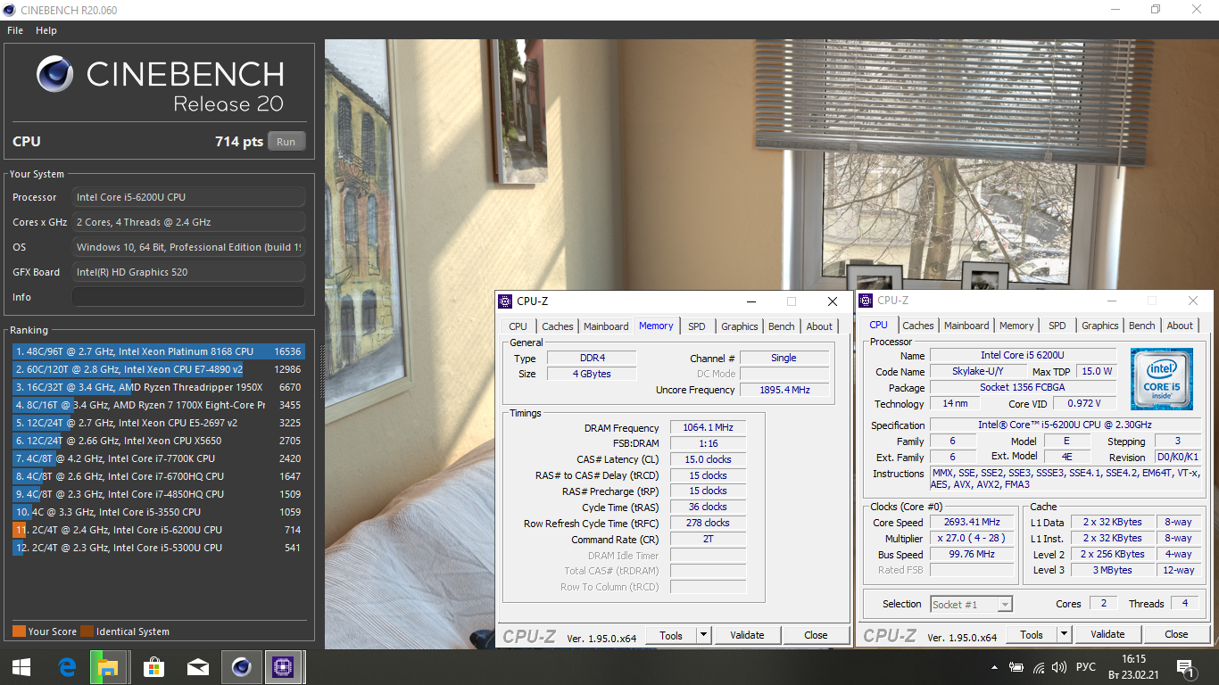Open the Cinebench File menu

(x=15, y=30)
